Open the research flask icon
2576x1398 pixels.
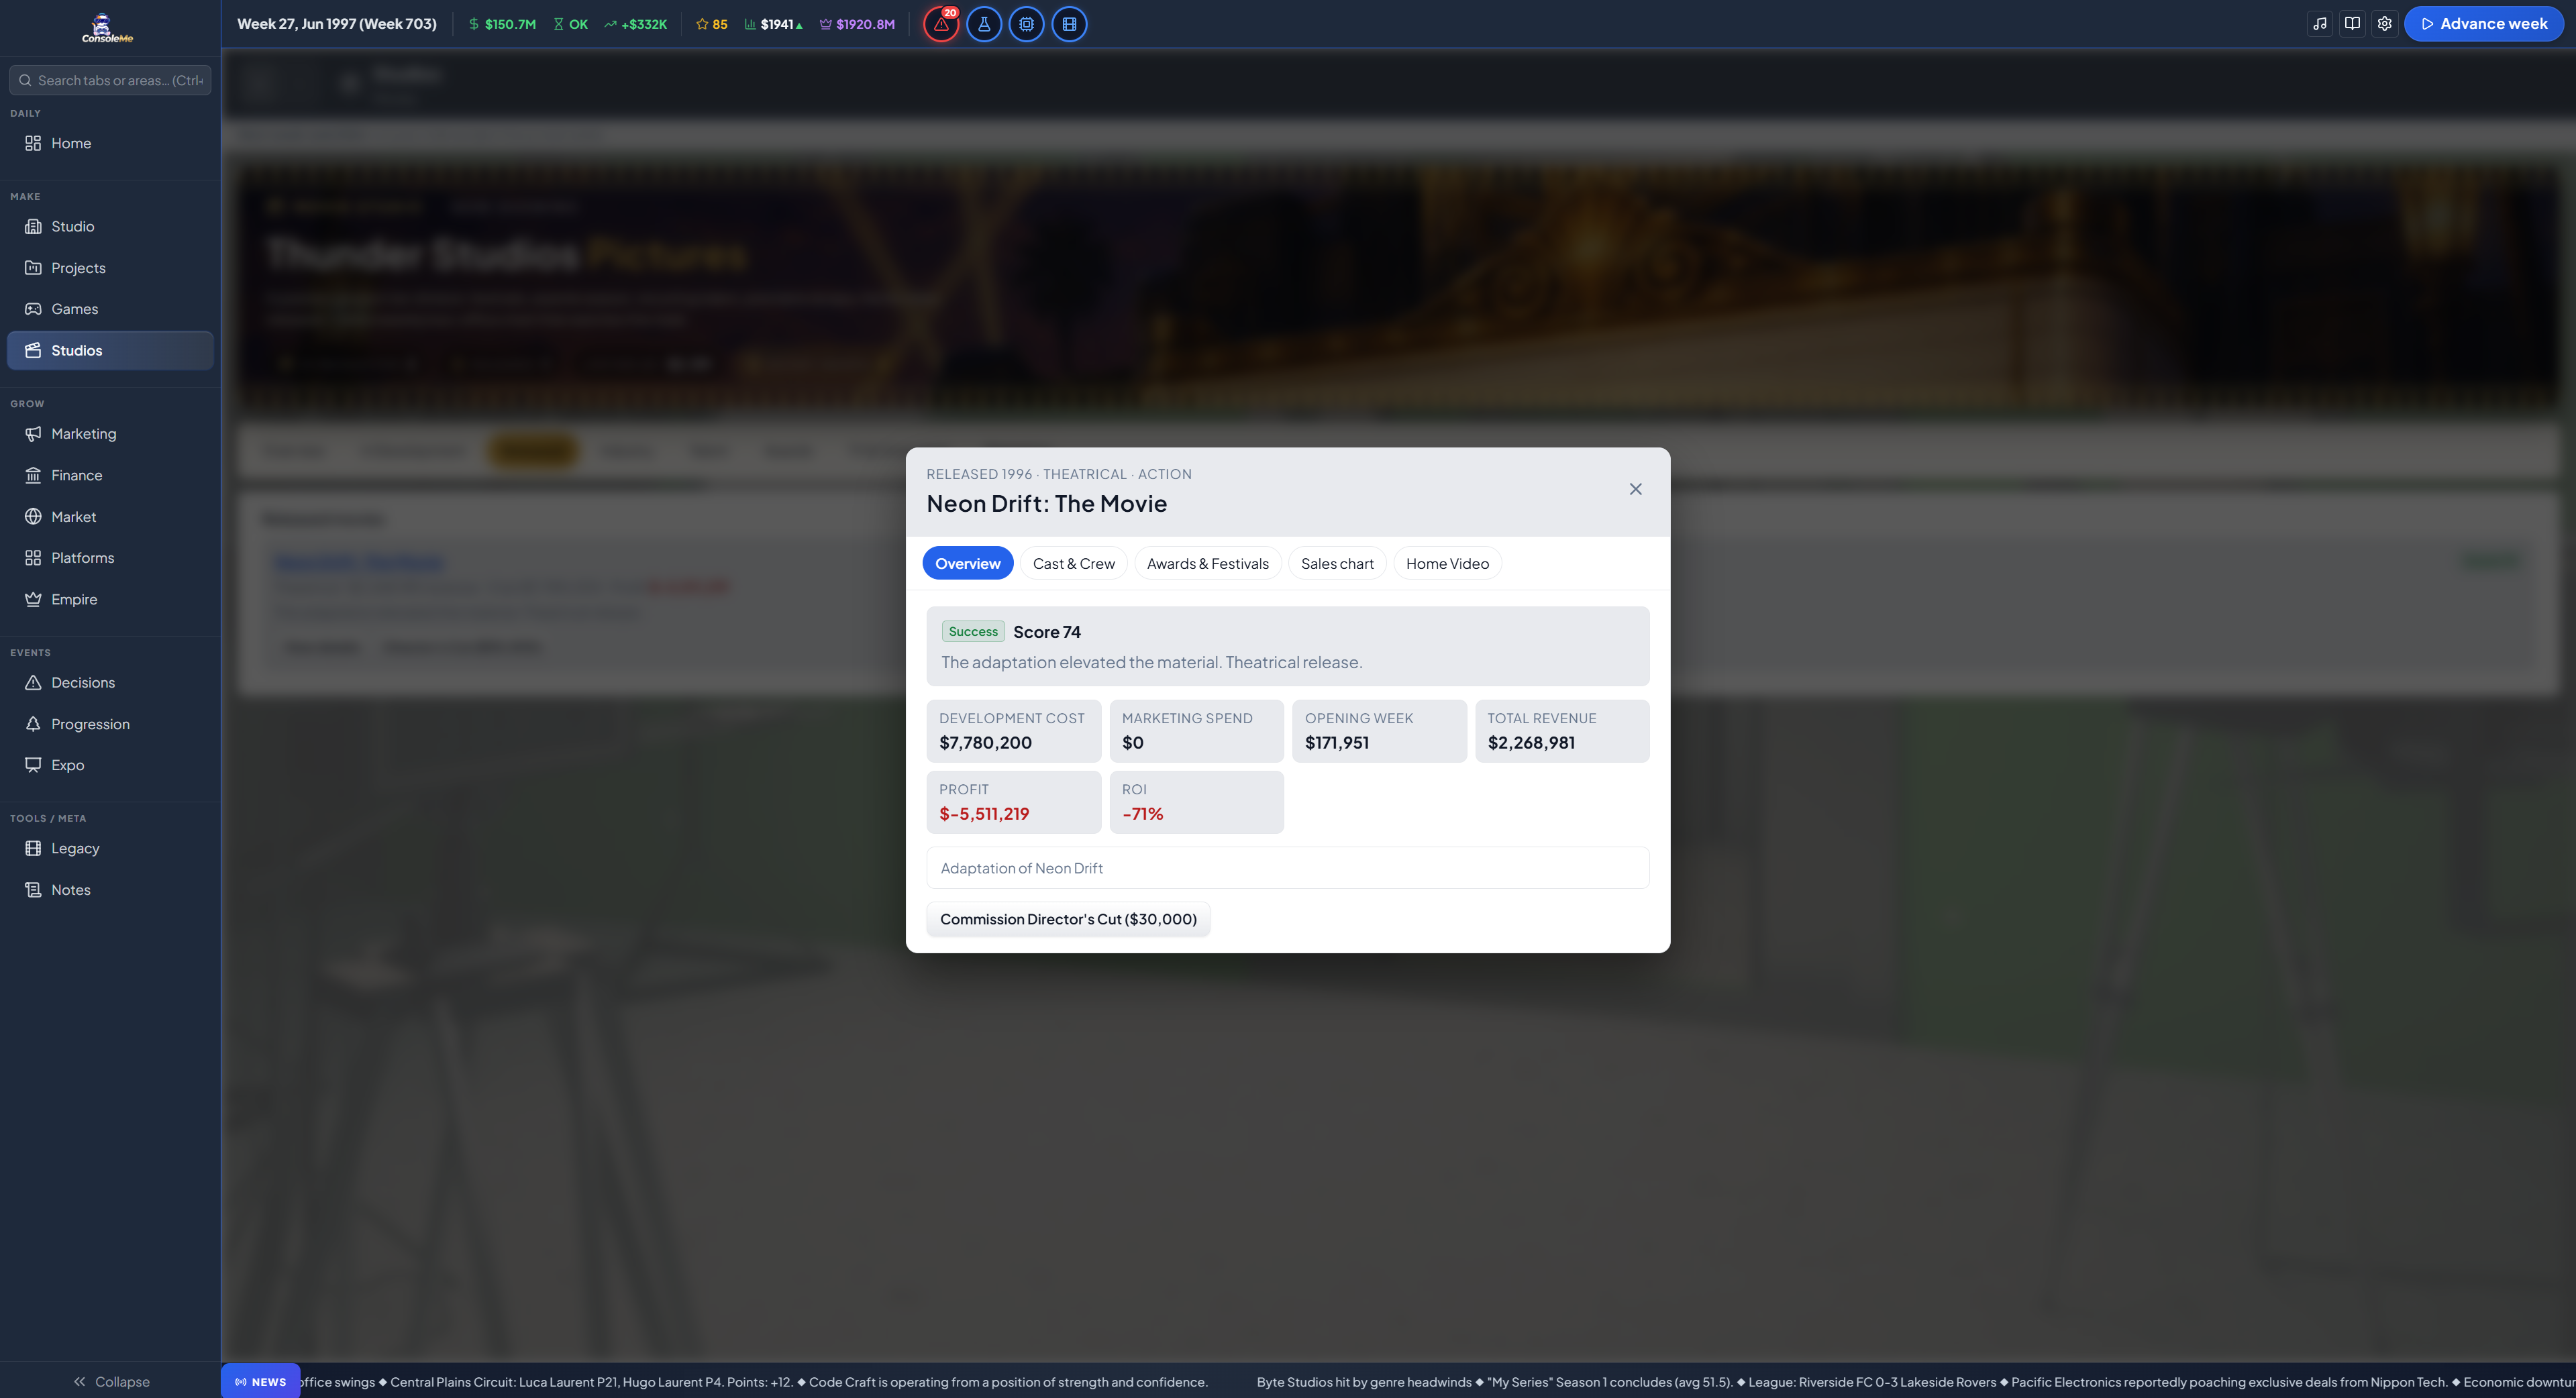[984, 24]
